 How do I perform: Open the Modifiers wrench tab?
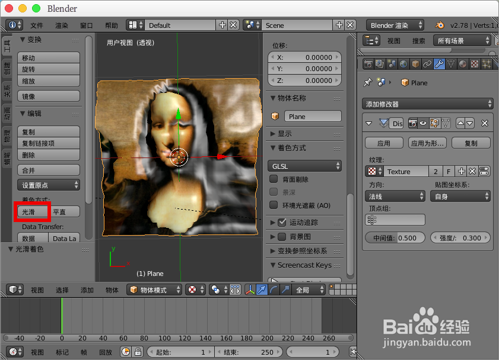[x=439, y=64]
